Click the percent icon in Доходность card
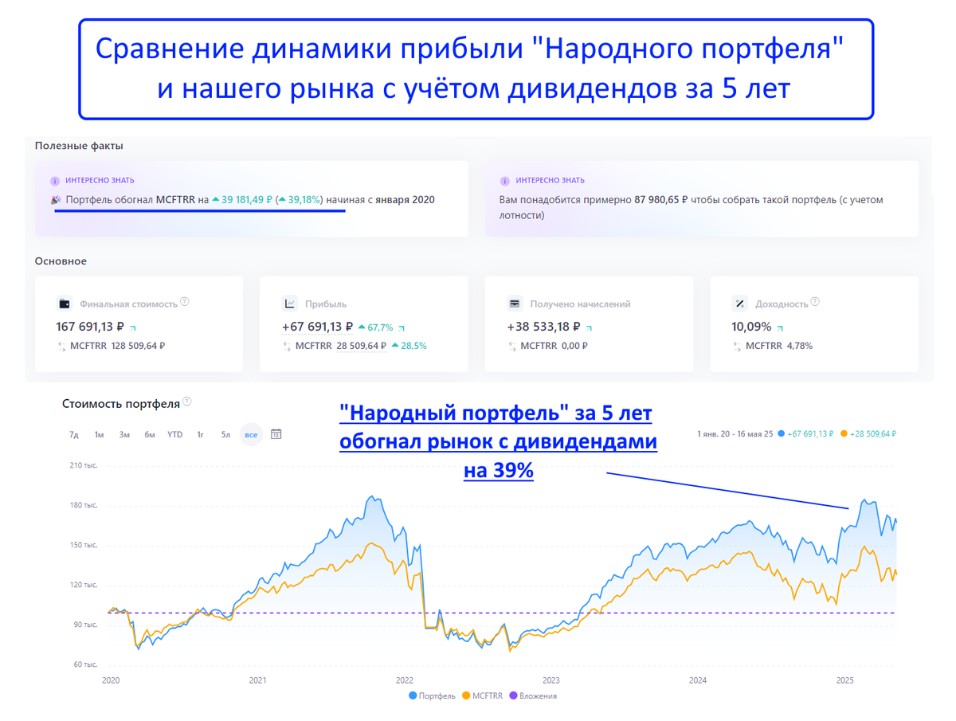 (739, 304)
